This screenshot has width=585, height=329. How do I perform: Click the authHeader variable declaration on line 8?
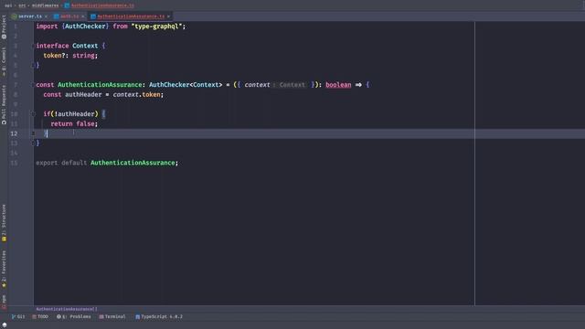(x=83, y=94)
